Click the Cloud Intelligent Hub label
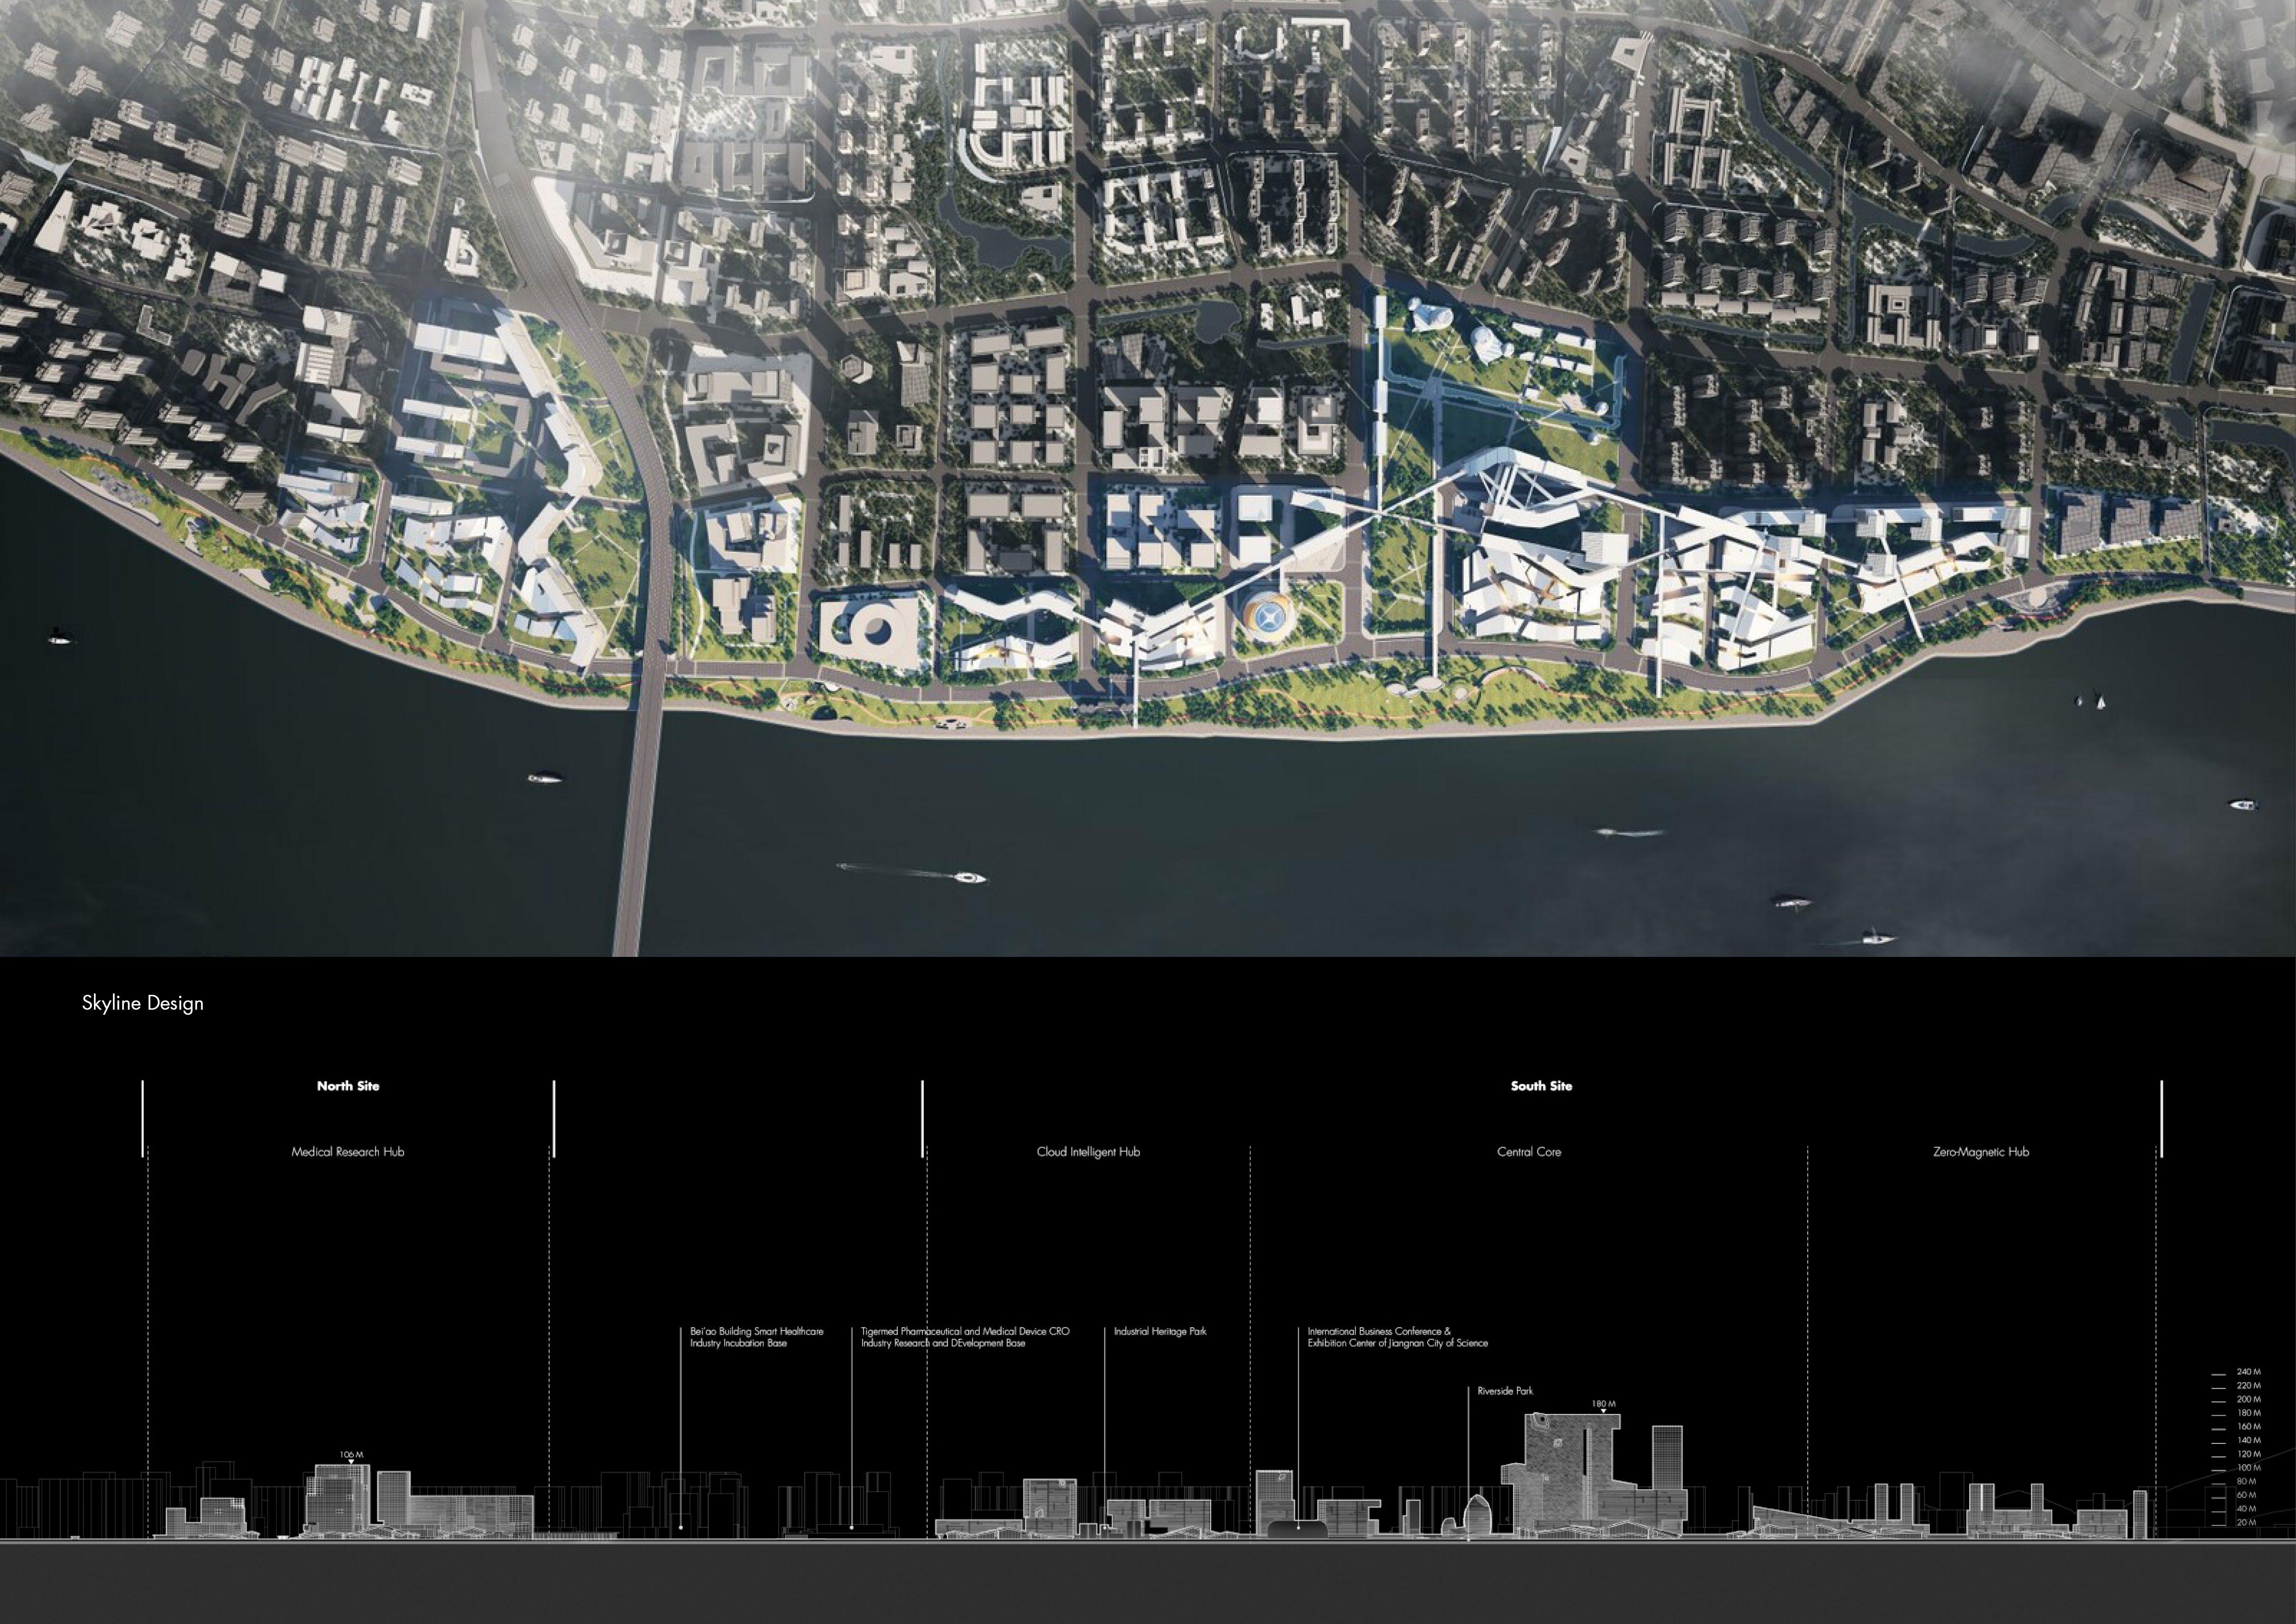2296x1624 pixels. pyautogui.click(x=1088, y=1152)
